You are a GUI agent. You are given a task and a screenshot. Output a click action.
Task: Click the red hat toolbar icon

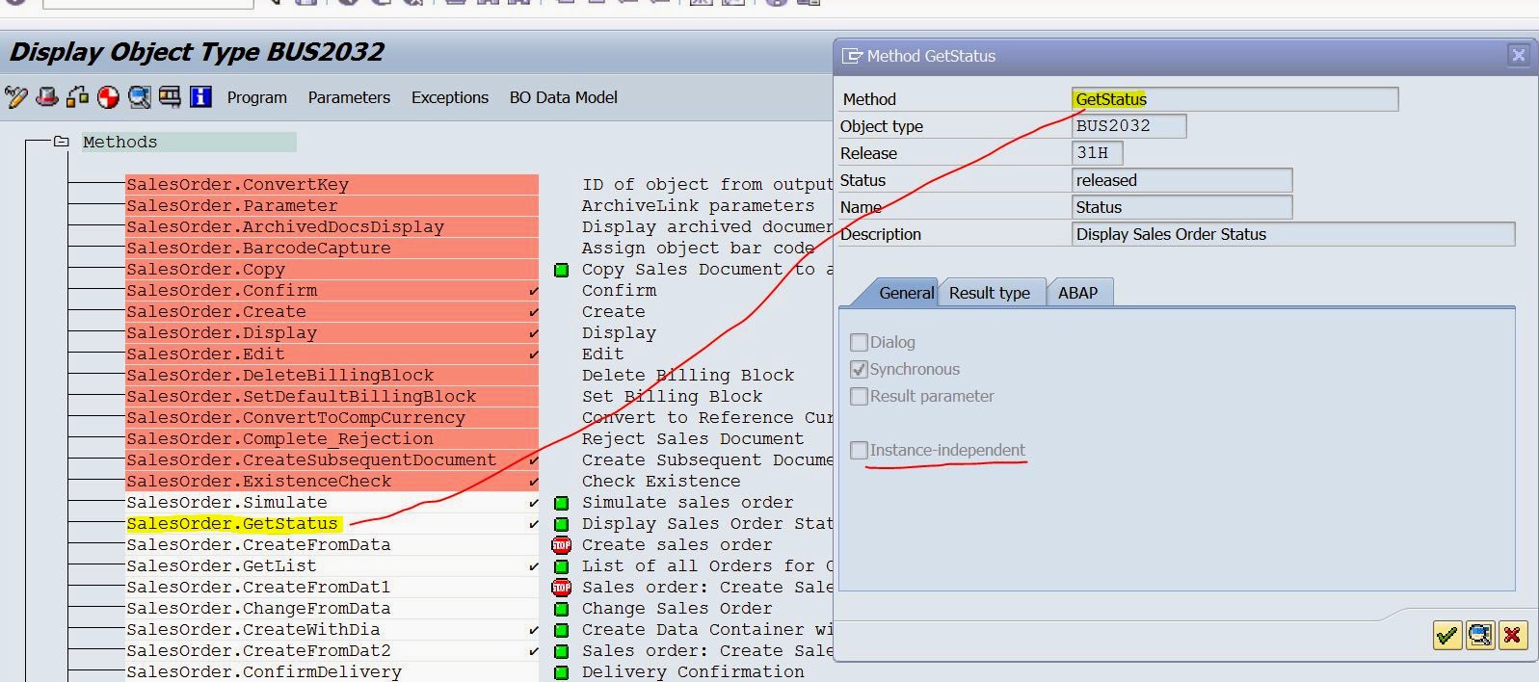pyautogui.click(x=47, y=97)
